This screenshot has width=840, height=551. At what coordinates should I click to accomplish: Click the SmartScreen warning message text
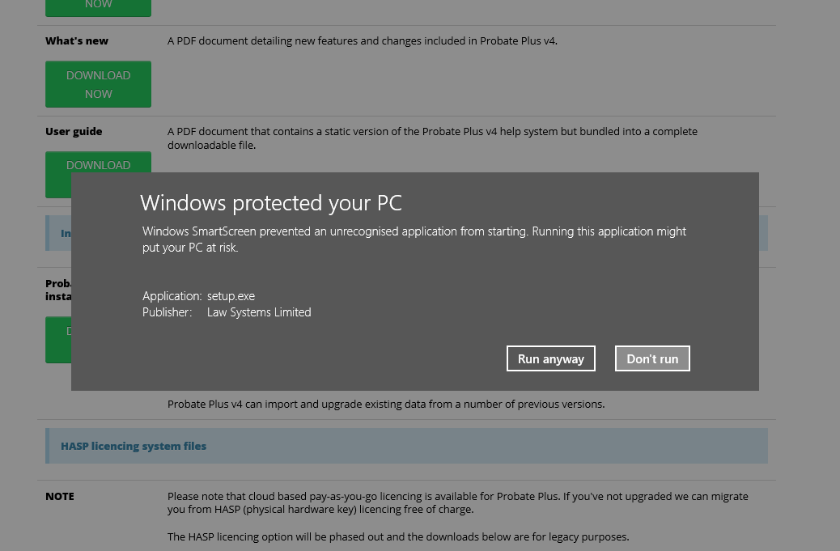point(414,239)
